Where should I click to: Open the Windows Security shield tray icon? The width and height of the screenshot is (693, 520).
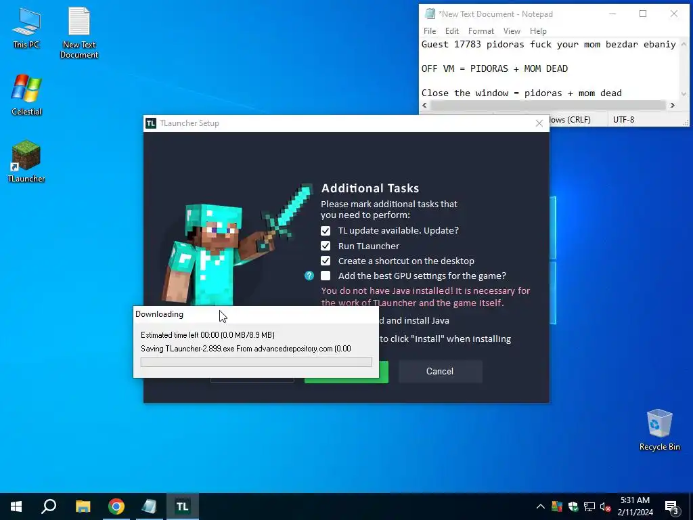(573, 506)
